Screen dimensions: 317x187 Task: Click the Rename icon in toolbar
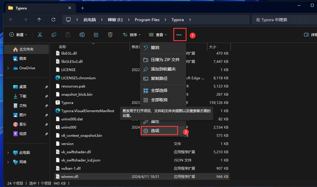(x=82, y=35)
